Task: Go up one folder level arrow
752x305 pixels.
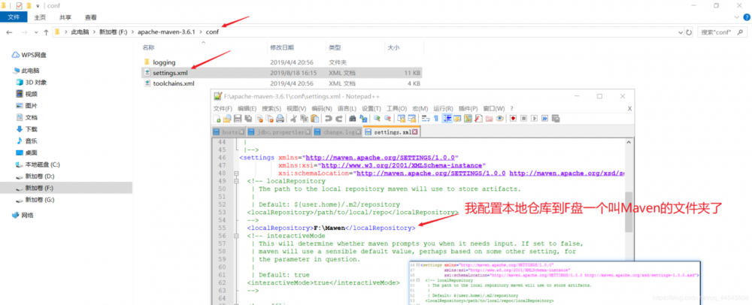Action: pyautogui.click(x=46, y=32)
